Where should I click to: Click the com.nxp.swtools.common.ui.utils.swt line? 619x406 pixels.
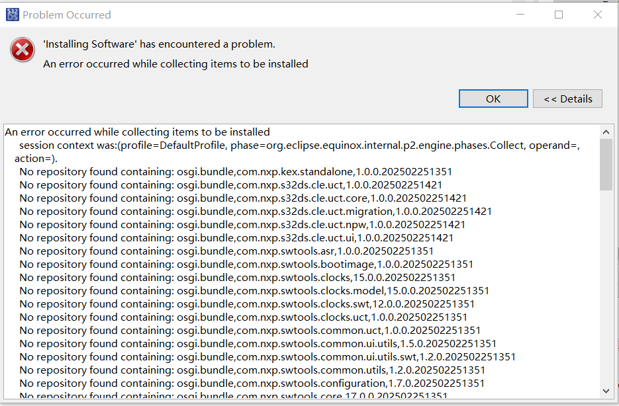tap(267, 356)
